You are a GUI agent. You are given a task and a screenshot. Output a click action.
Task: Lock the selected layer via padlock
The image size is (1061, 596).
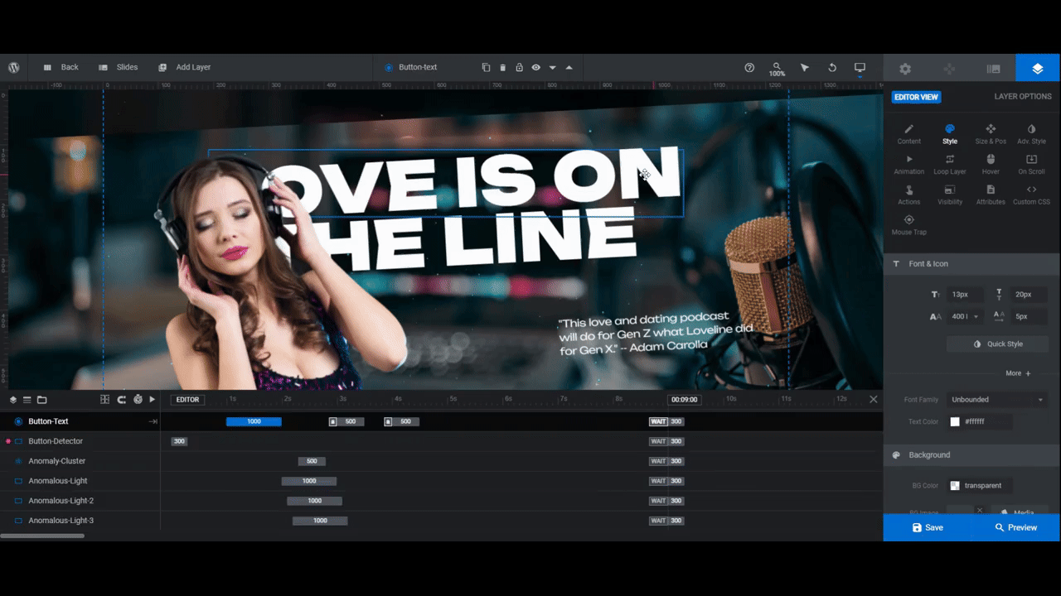click(x=519, y=67)
